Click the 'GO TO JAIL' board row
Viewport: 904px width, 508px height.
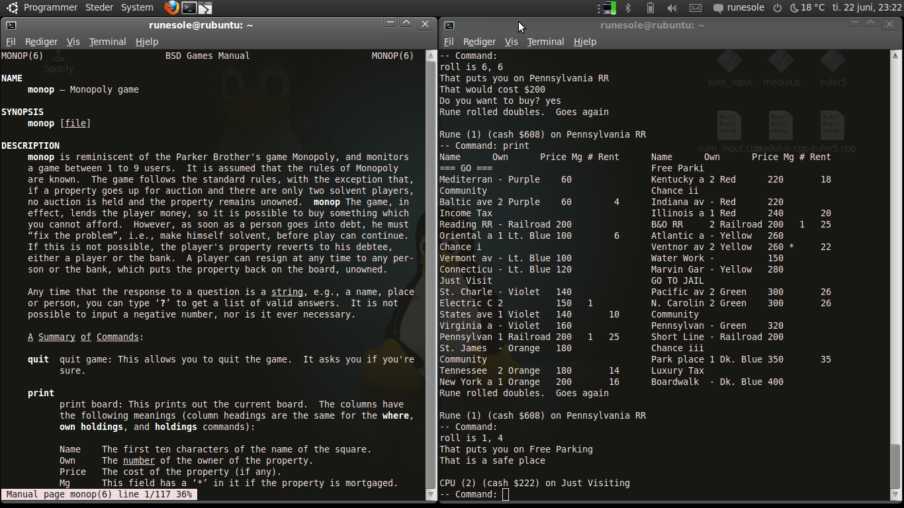[678, 280]
